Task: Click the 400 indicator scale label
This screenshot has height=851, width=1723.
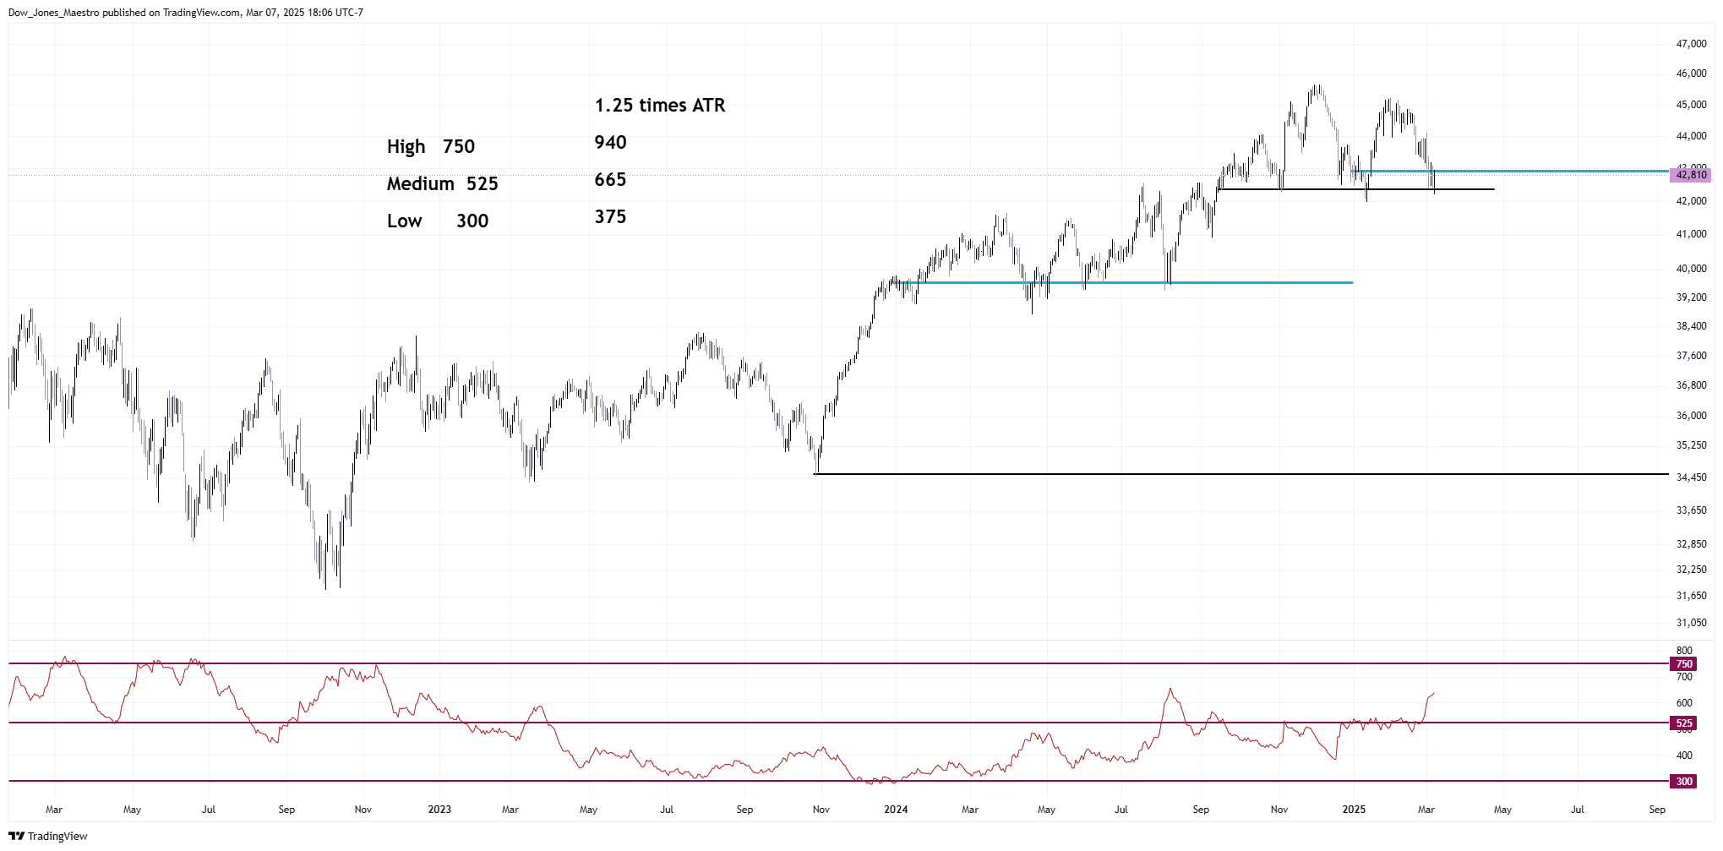Action: [x=1684, y=756]
